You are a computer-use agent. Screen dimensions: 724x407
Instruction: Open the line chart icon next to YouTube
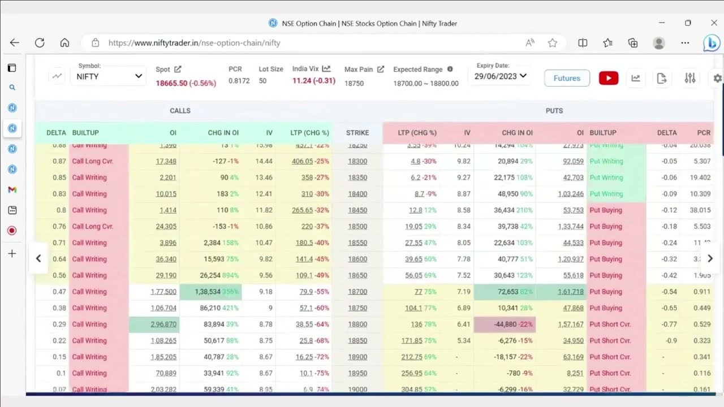636,78
